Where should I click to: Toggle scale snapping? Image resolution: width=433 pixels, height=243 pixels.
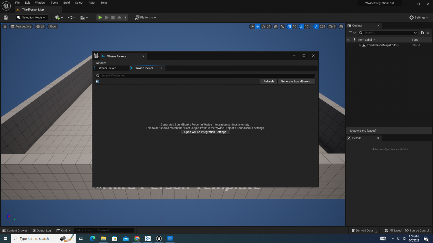coord(316,26)
